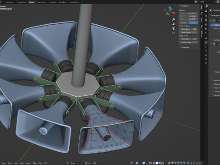Open the Render properties tab icon
This screenshot has width=220, height=165.
point(206,16)
